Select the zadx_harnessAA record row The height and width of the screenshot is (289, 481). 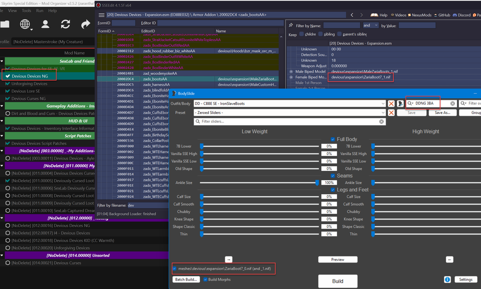click(188, 84)
